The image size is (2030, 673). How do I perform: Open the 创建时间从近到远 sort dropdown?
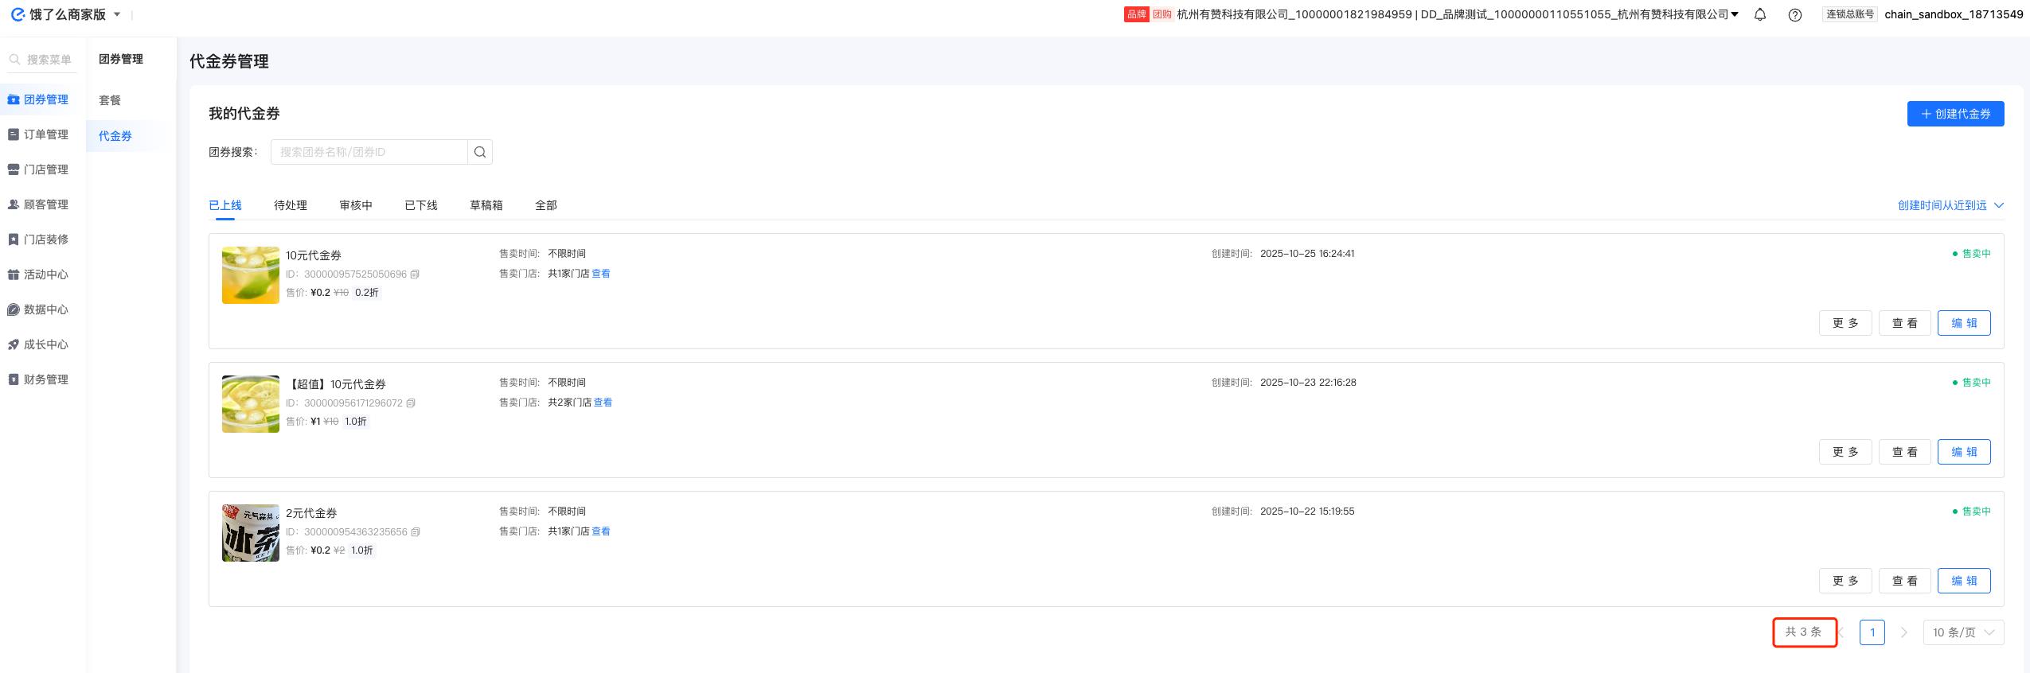(1950, 205)
